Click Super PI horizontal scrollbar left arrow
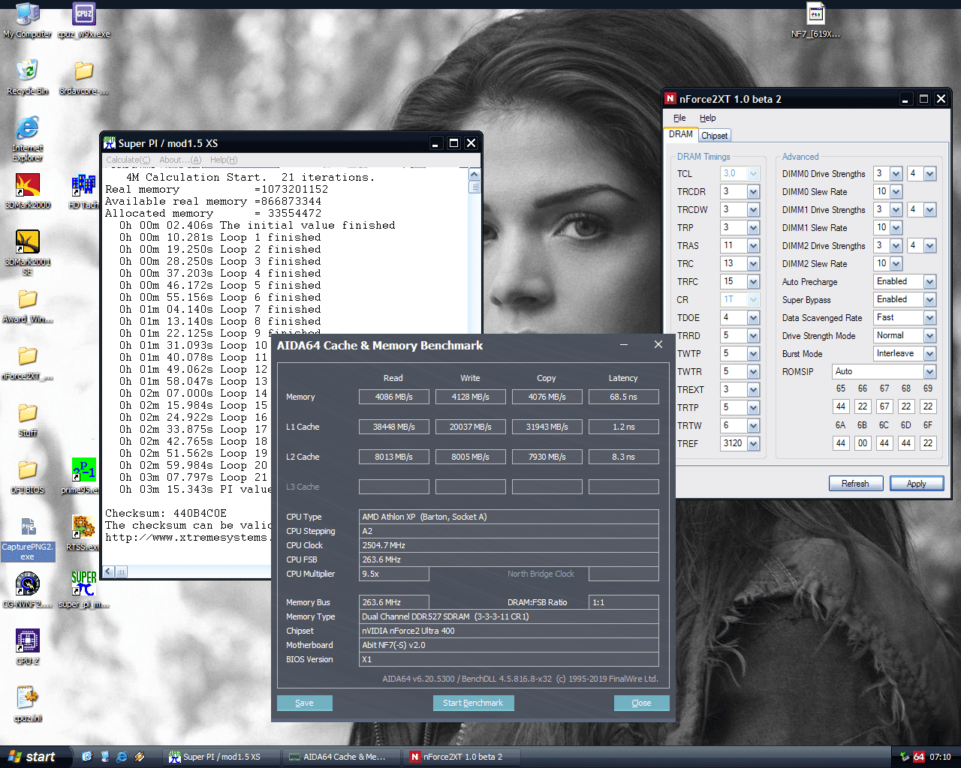 point(109,571)
